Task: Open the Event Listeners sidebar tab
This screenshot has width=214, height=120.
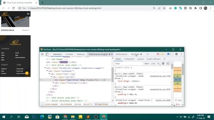Action: coord(154,59)
